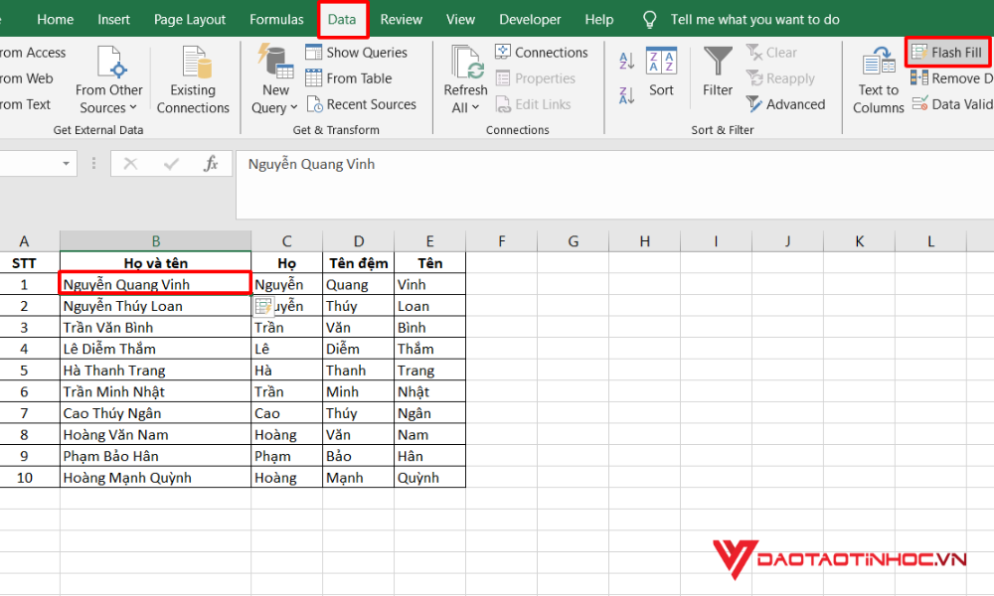Click From Text button
Image resolution: width=994 pixels, height=596 pixels.
tap(24, 104)
